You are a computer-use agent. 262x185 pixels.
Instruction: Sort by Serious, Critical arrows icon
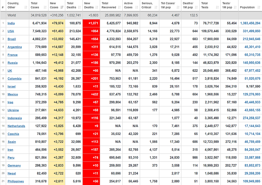[156, 7]
